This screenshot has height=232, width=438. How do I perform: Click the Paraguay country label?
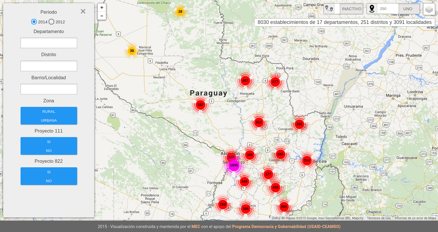[x=209, y=93]
